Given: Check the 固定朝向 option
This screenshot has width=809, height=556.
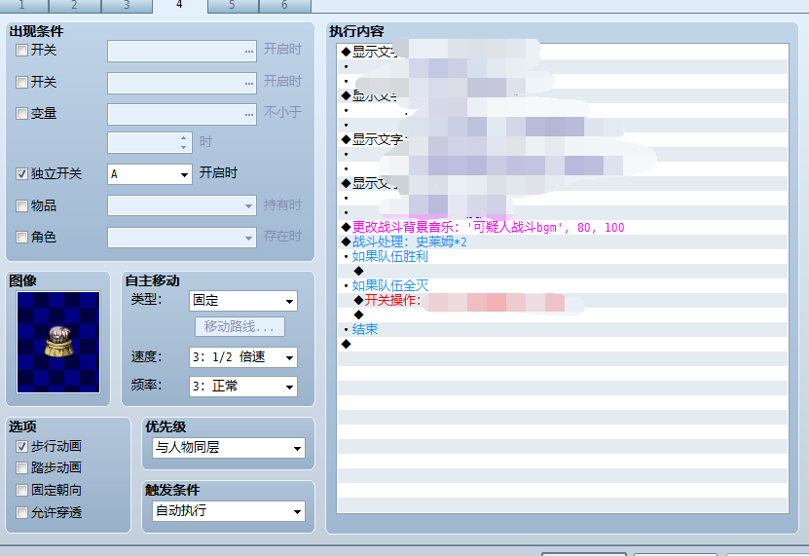Looking at the screenshot, I should pyautogui.click(x=21, y=491).
